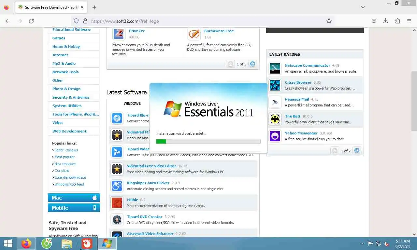Open the Educational Software category
This screenshot has width=417, height=250.
[x=72, y=30]
